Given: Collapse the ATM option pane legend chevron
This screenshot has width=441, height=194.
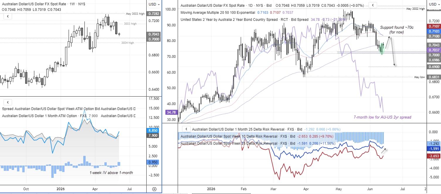Looking at the screenshot, I should click(x=8, y=102).
